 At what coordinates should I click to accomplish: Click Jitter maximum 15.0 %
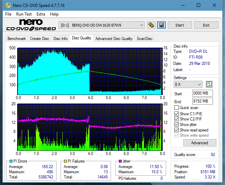pos(157,172)
